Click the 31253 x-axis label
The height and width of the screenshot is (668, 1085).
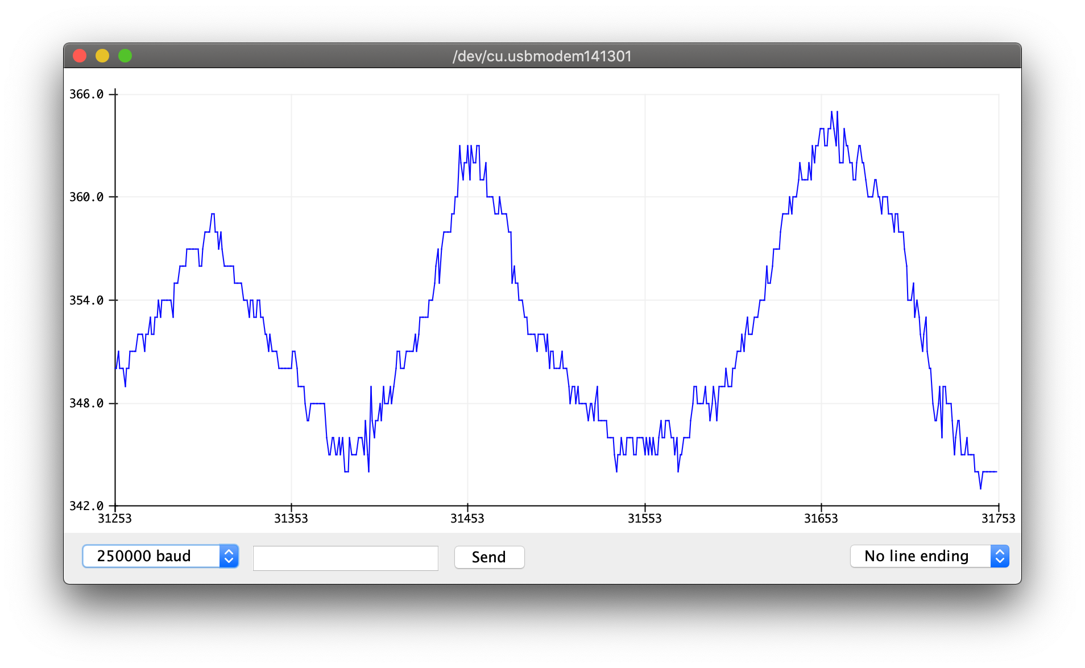pyautogui.click(x=115, y=519)
